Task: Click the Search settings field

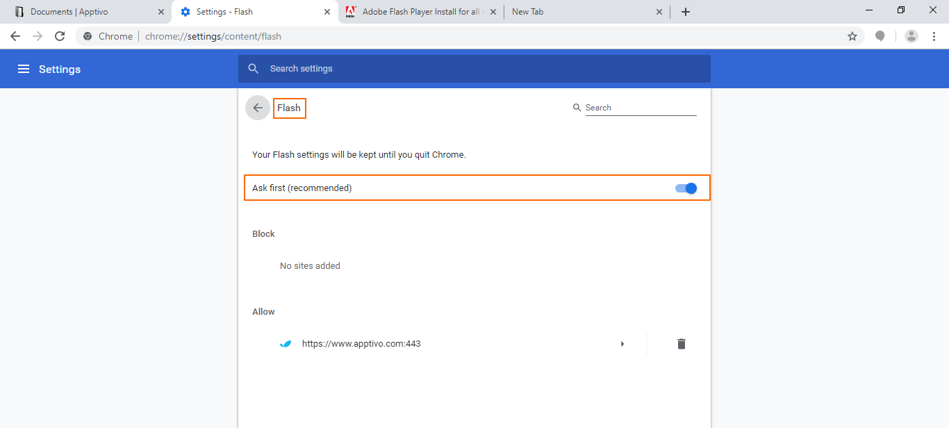Action: (x=474, y=69)
